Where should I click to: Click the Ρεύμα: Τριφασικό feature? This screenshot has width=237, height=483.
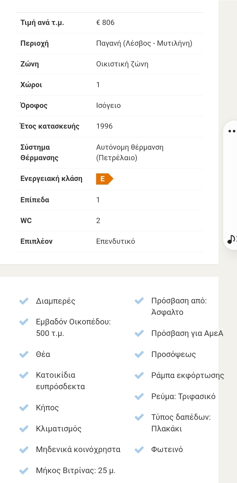pyautogui.click(x=183, y=396)
